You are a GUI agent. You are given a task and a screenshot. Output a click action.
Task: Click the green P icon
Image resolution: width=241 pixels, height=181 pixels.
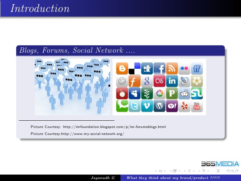[172, 93]
